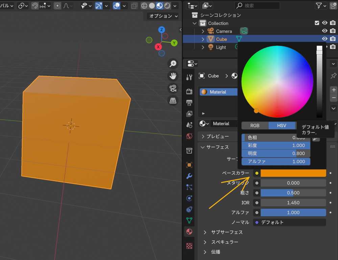Open the Physics properties tab
The height and width of the screenshot is (260, 338).
pyautogui.click(x=189, y=198)
